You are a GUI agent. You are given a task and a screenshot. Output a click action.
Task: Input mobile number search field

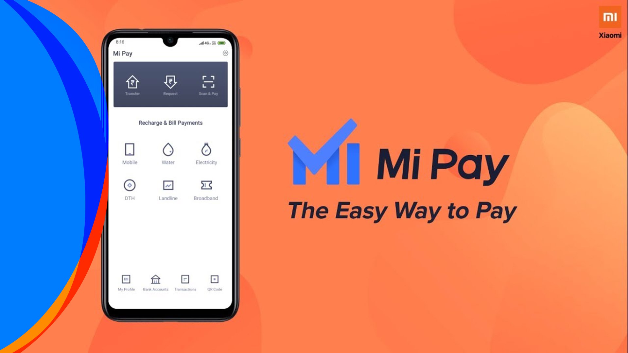point(130,153)
